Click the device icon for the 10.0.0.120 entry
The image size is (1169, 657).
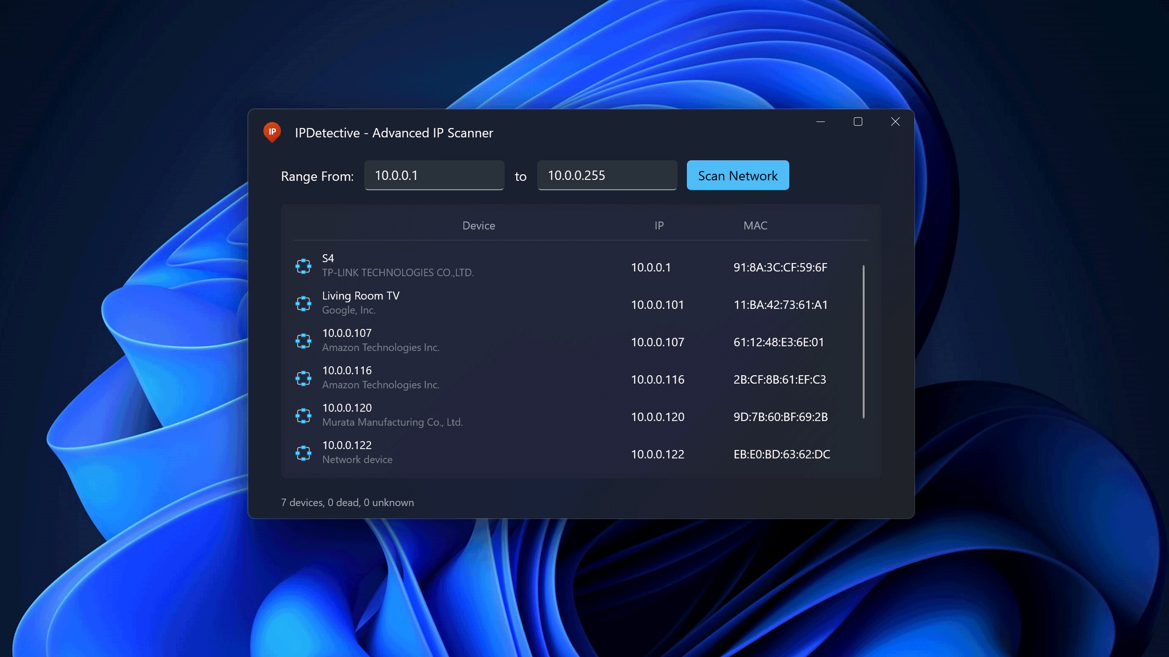point(303,415)
